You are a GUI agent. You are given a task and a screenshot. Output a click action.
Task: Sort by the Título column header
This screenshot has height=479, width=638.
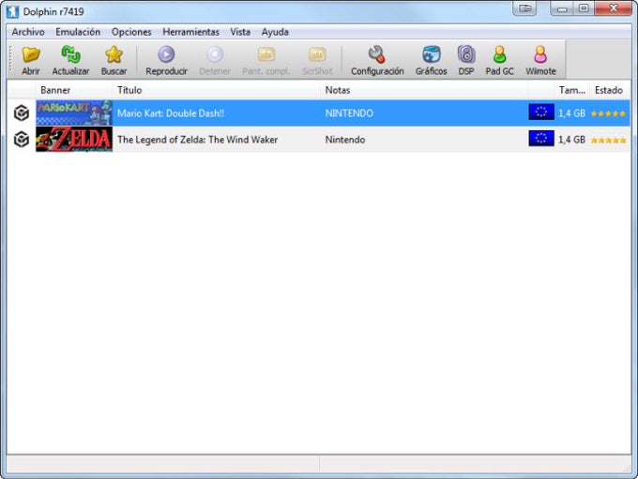[216, 90]
